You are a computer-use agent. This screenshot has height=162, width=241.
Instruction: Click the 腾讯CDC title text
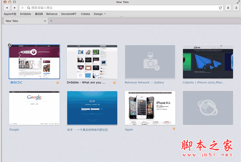tap(16, 83)
